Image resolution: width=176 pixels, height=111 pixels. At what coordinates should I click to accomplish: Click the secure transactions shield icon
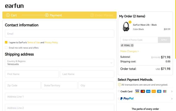[120, 85]
